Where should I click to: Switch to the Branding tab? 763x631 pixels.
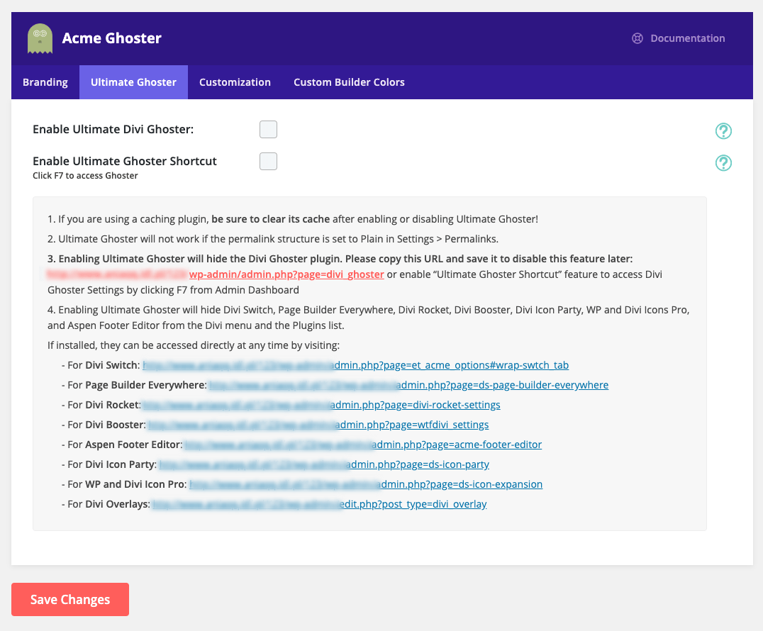tap(45, 82)
